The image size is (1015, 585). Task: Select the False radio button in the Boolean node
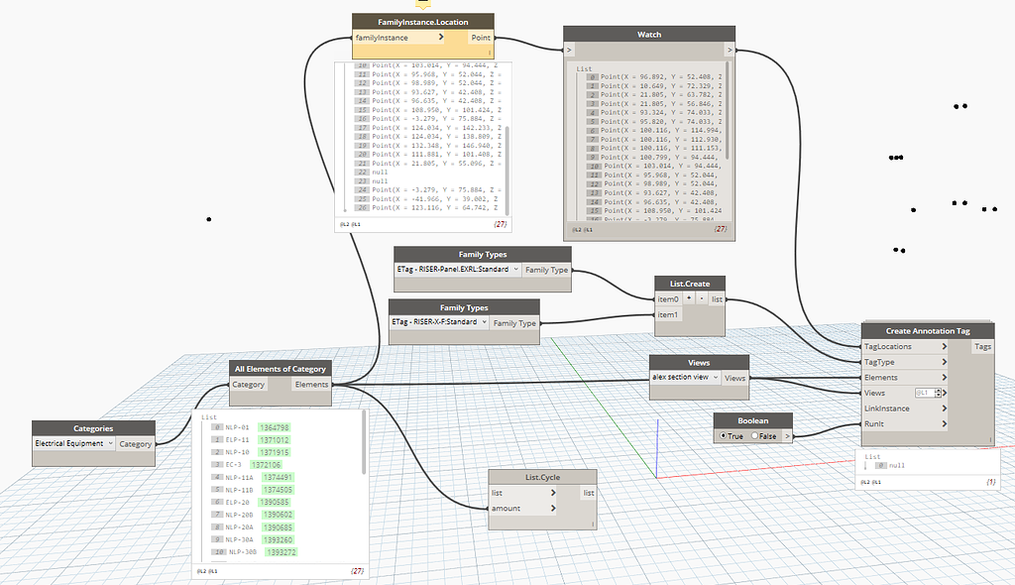[753, 436]
